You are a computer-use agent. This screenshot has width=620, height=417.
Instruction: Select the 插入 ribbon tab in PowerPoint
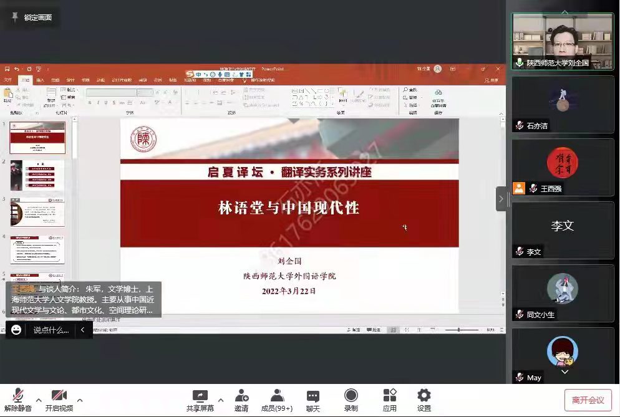(x=40, y=80)
